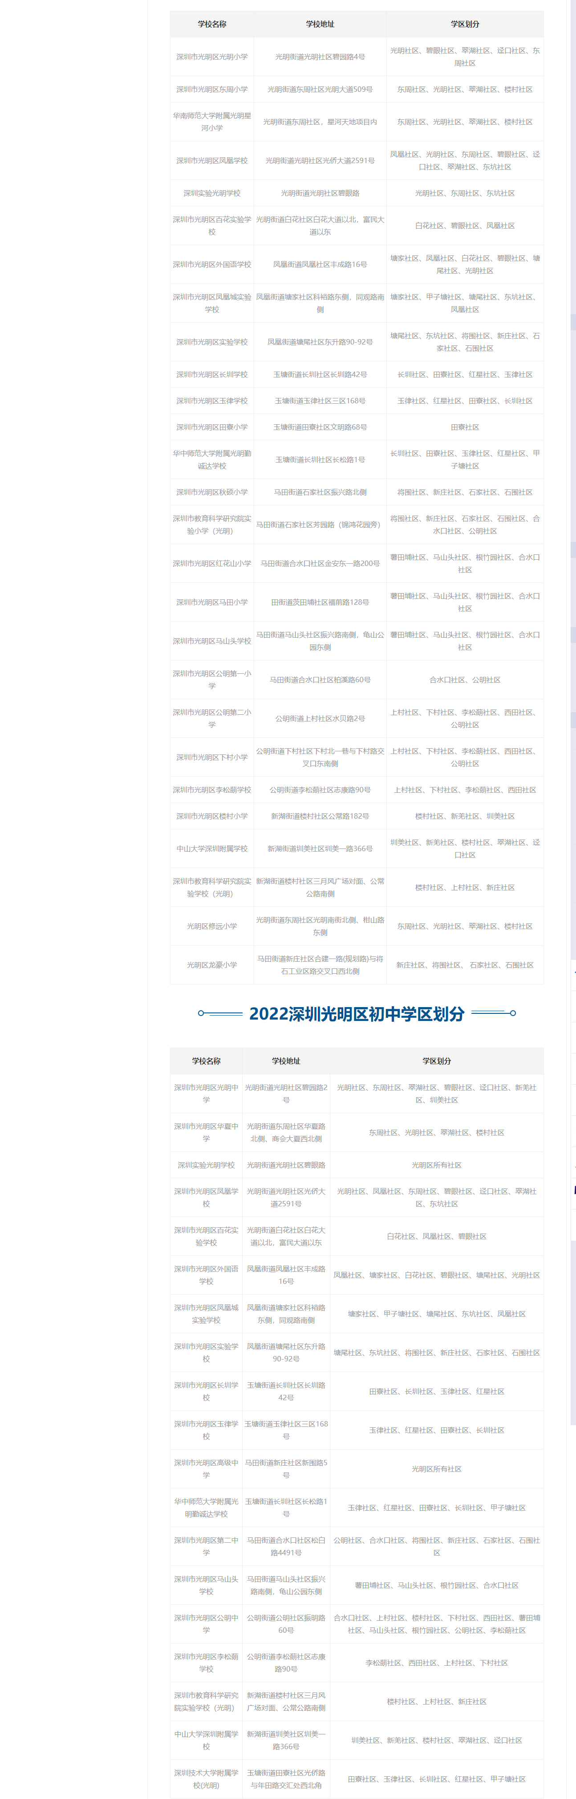Select the 光明区修远小学 entry
576x1799 pixels.
pyautogui.click(x=212, y=926)
